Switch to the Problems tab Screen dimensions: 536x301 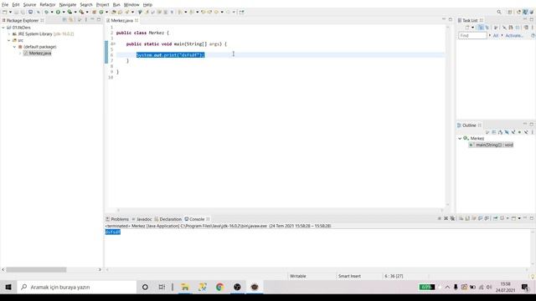(117, 219)
